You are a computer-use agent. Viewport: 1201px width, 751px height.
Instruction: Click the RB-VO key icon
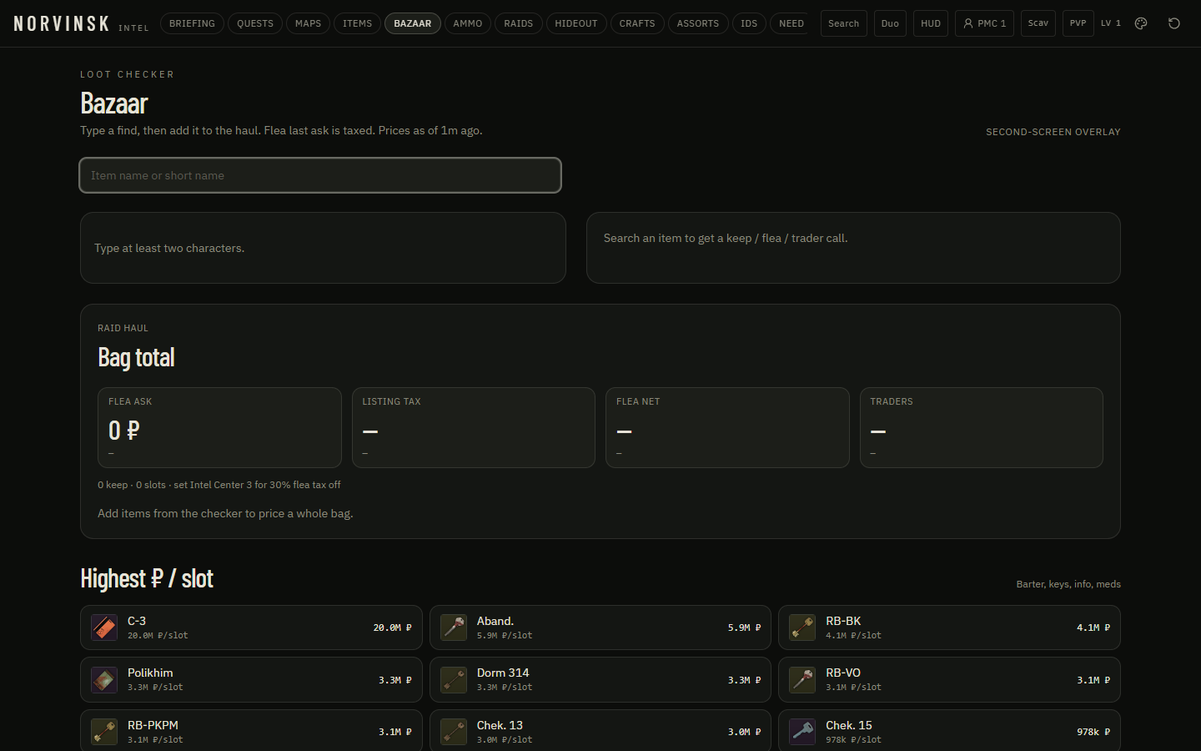pos(802,680)
